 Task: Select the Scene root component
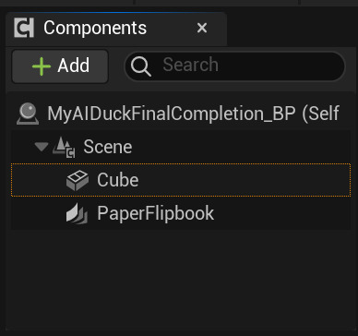pyautogui.click(x=181, y=147)
